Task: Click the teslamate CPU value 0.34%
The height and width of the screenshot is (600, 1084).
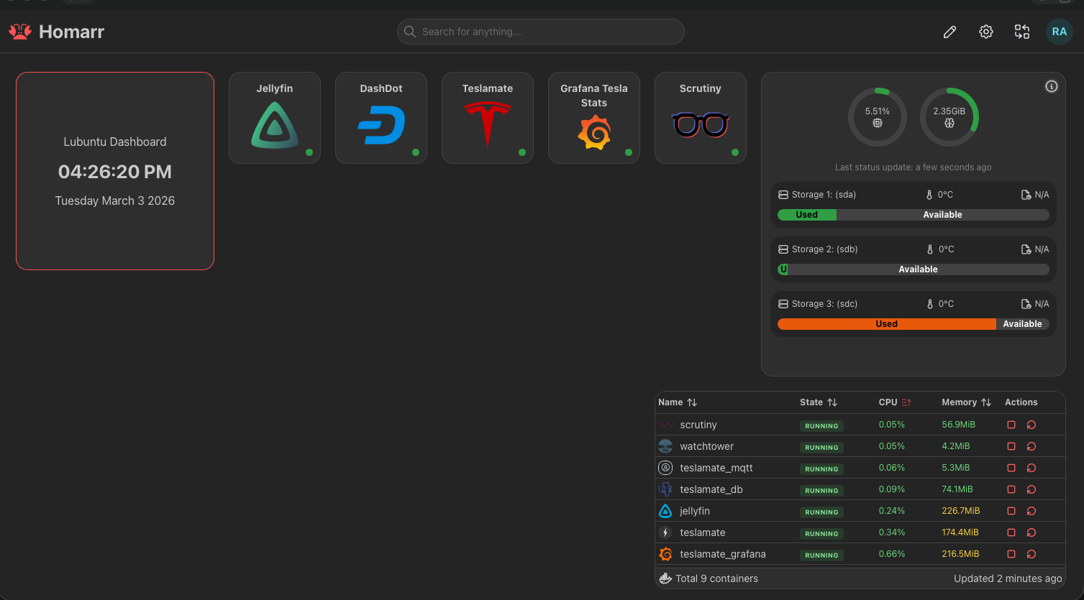Action: coord(892,532)
